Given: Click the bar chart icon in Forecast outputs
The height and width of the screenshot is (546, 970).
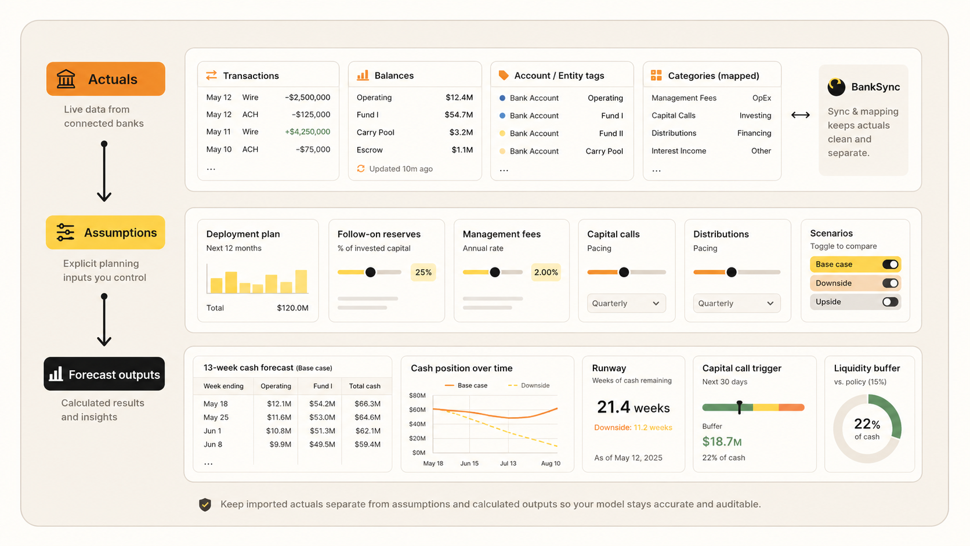Looking at the screenshot, I should point(56,374).
